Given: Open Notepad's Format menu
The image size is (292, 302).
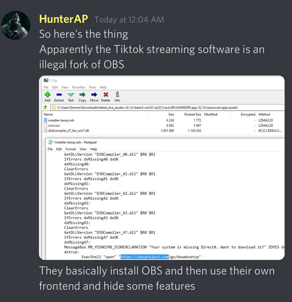Looking at the screenshot, I should (71, 149).
